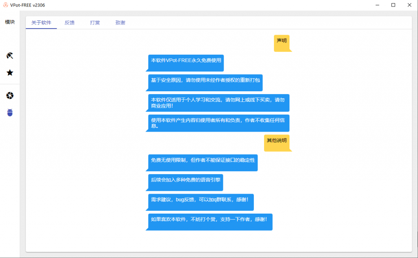The height and width of the screenshot is (258, 418).
Task: Click the aperture shutter icon in the sidebar
Action: click(x=9, y=95)
